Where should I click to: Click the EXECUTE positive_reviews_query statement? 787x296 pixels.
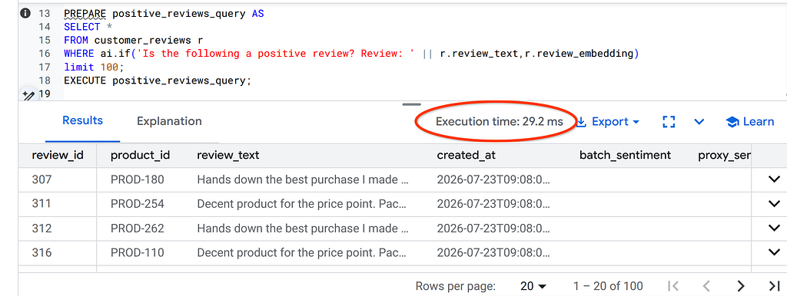click(x=157, y=81)
